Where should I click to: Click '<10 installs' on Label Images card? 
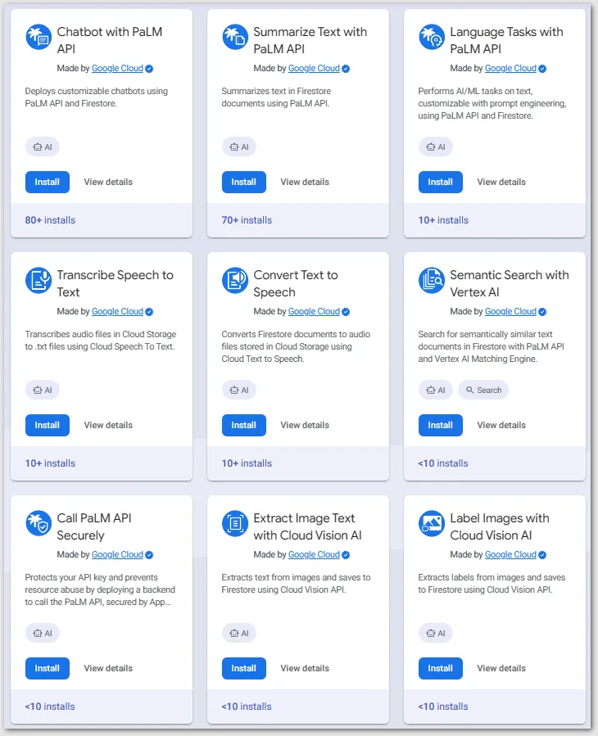[x=443, y=707]
